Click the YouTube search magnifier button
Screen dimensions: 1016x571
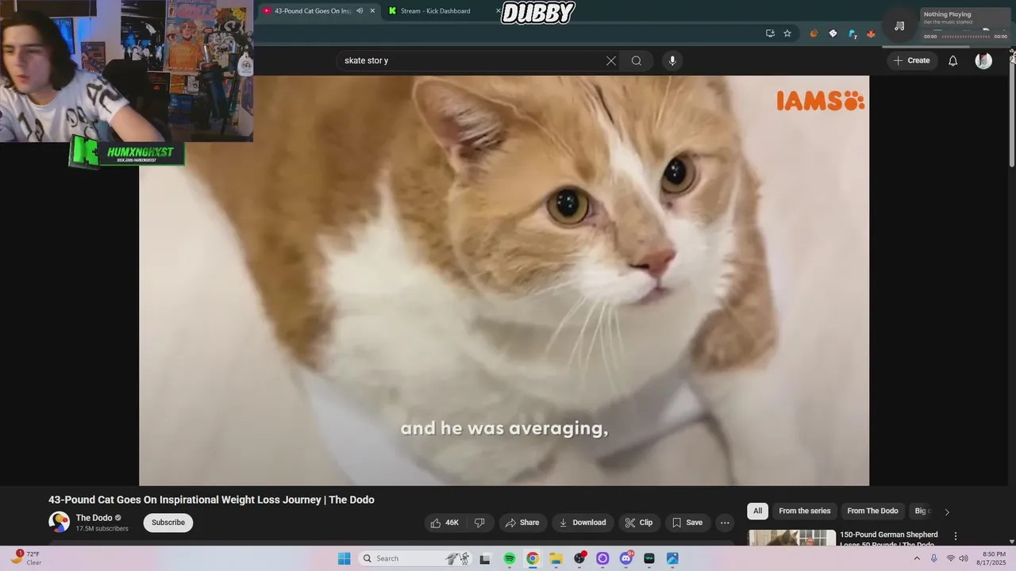[637, 61]
